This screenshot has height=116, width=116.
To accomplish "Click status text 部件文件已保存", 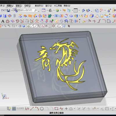I will tap(57, 113).
